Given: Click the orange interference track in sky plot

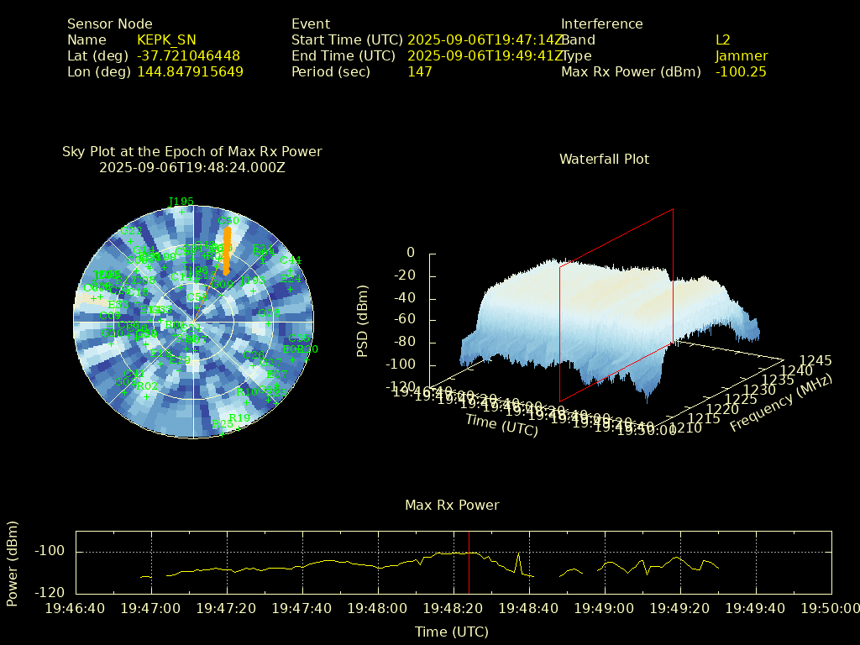Looking at the screenshot, I should click(226, 252).
